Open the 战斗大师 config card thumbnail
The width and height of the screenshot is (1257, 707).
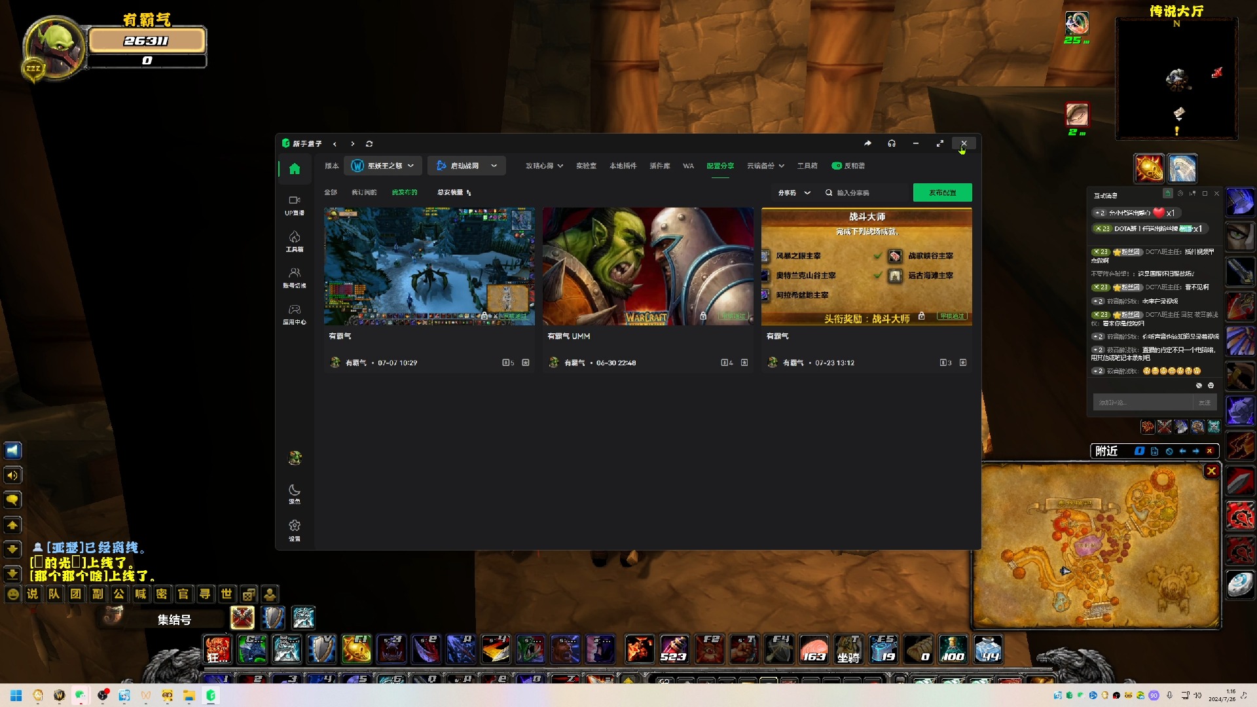point(866,266)
